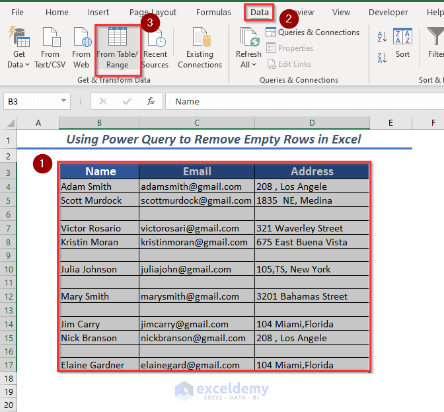Click the title Using Power Query cell
This screenshot has height=412, width=444.
pyautogui.click(x=214, y=140)
